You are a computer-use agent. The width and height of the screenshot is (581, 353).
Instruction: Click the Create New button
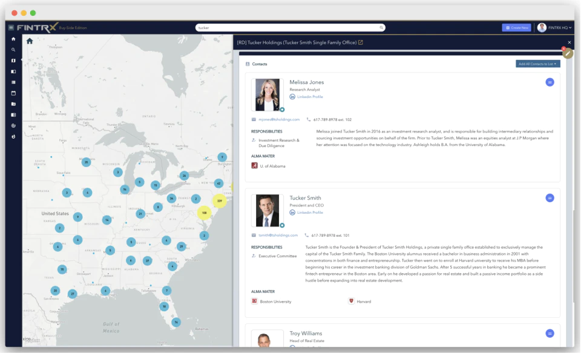516,28
